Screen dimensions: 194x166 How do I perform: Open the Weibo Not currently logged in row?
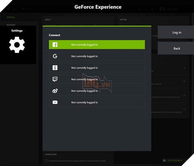point(97,91)
